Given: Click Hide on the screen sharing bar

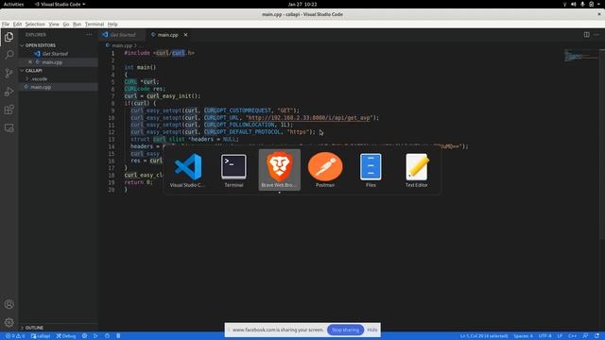Looking at the screenshot, I should 372,330.
